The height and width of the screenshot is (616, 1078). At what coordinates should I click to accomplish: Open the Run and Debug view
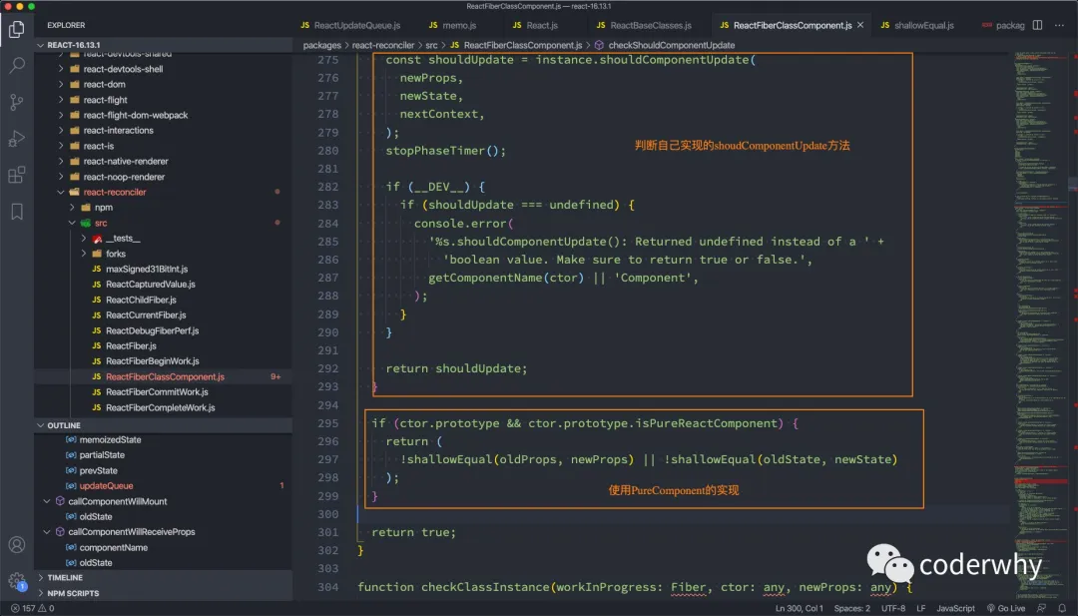click(17, 138)
